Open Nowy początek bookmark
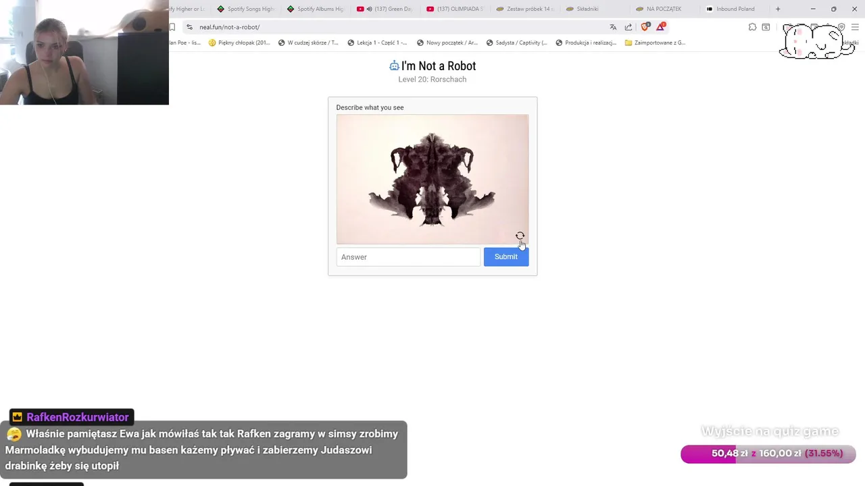 click(x=447, y=43)
